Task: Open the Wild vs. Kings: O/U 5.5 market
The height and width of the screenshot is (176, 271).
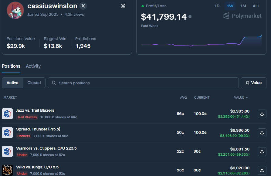Action: (37, 167)
